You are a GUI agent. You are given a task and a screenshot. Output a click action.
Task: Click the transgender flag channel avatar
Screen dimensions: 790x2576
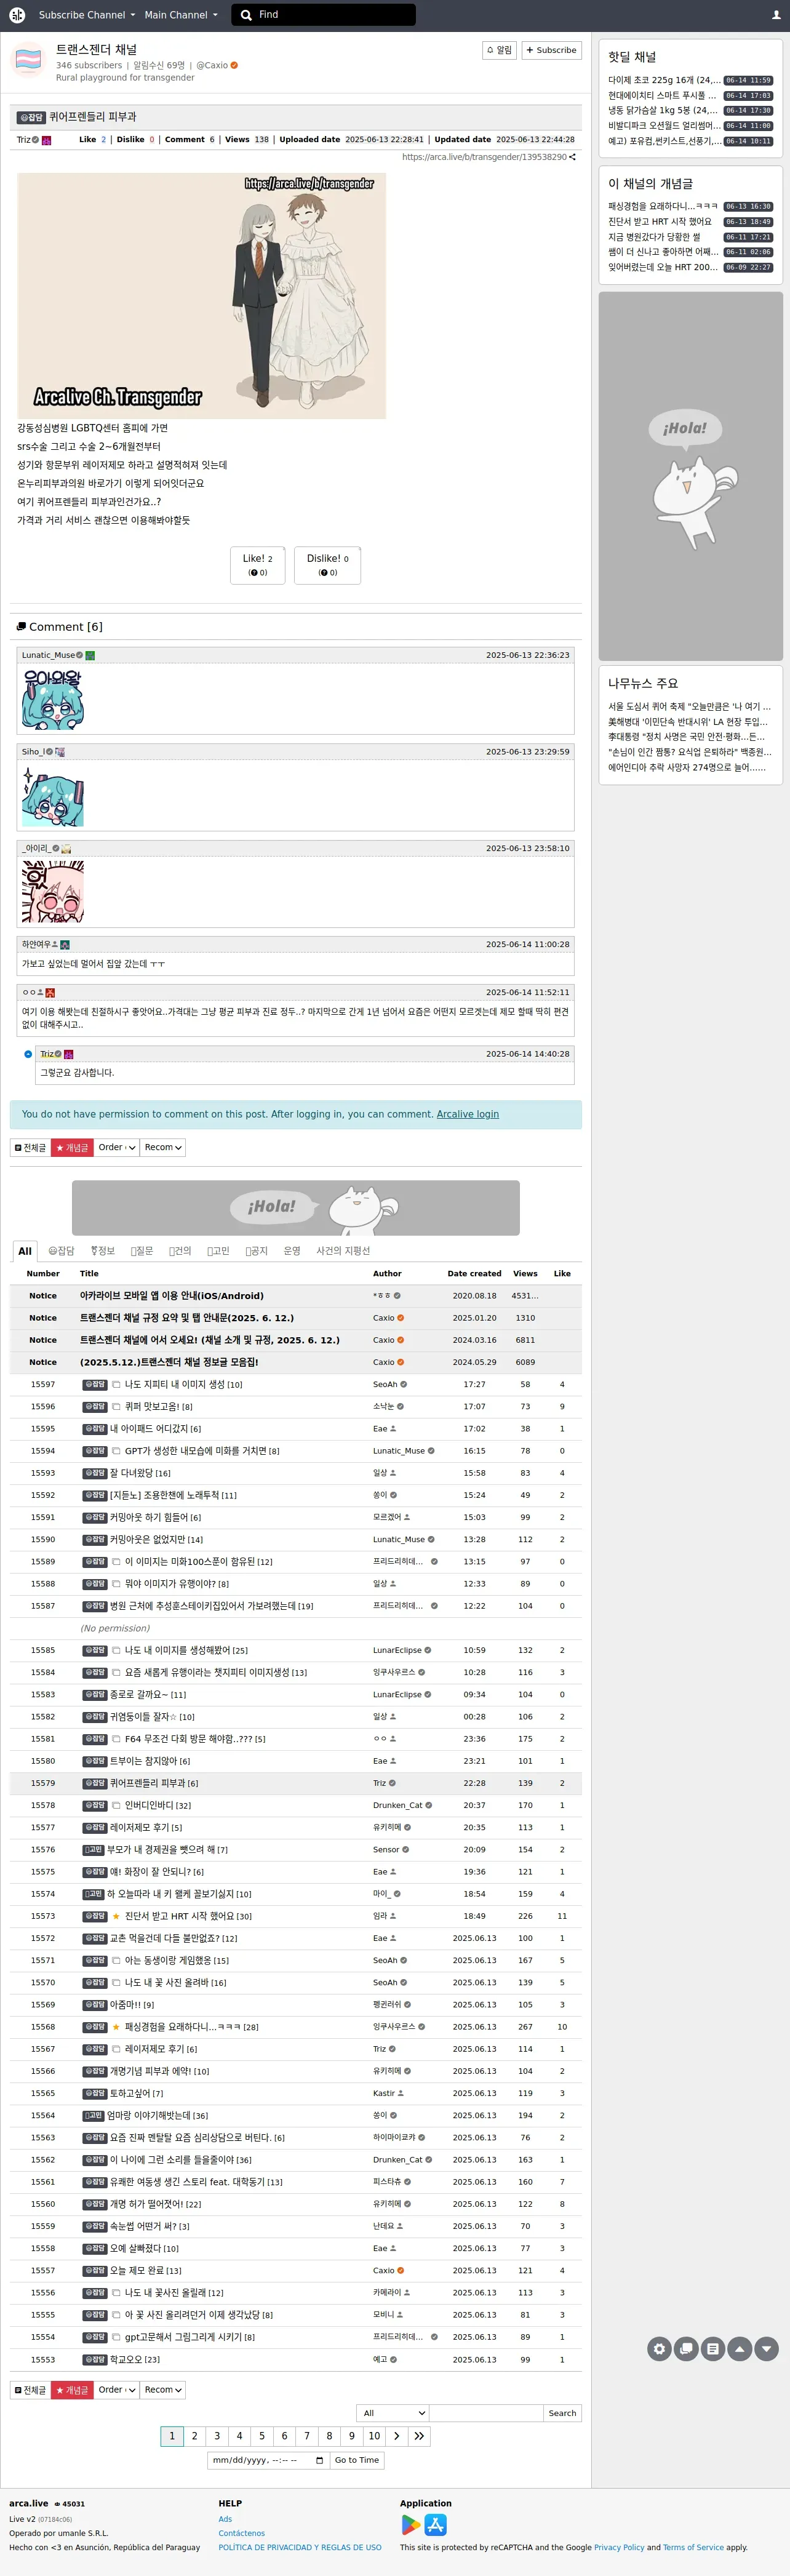28,60
